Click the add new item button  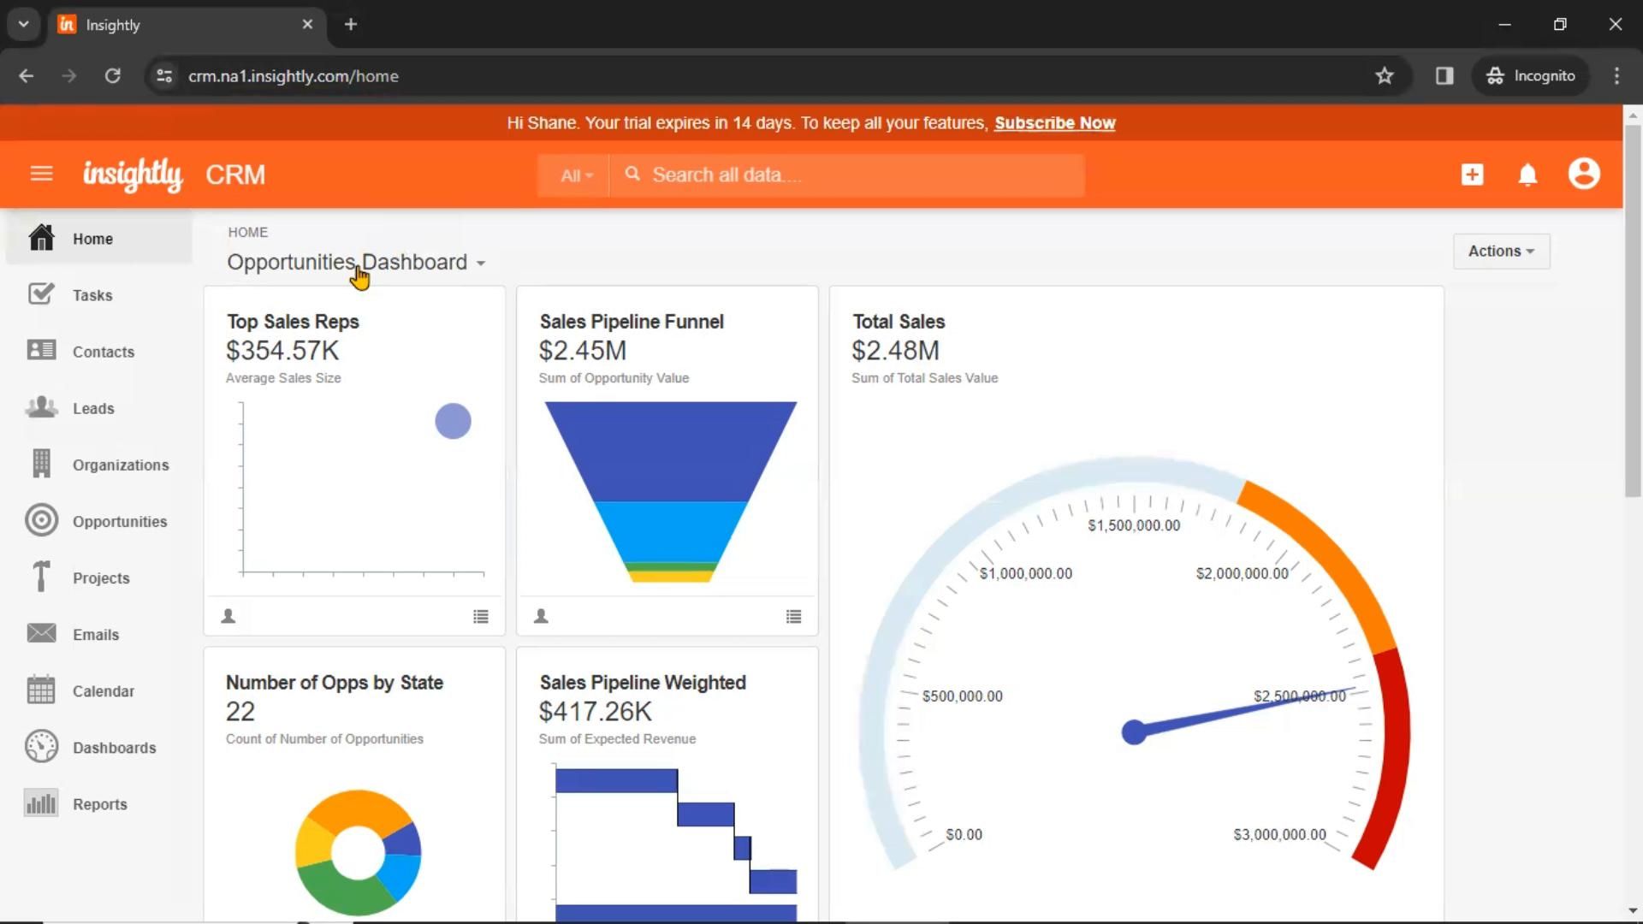tap(1474, 175)
